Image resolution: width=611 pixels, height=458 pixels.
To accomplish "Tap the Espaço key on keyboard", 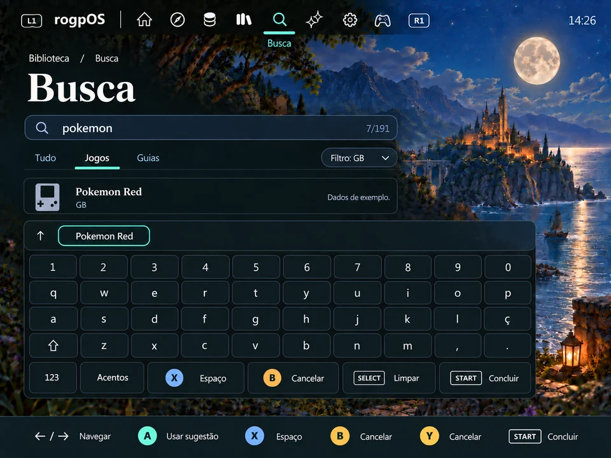I will click(x=195, y=378).
